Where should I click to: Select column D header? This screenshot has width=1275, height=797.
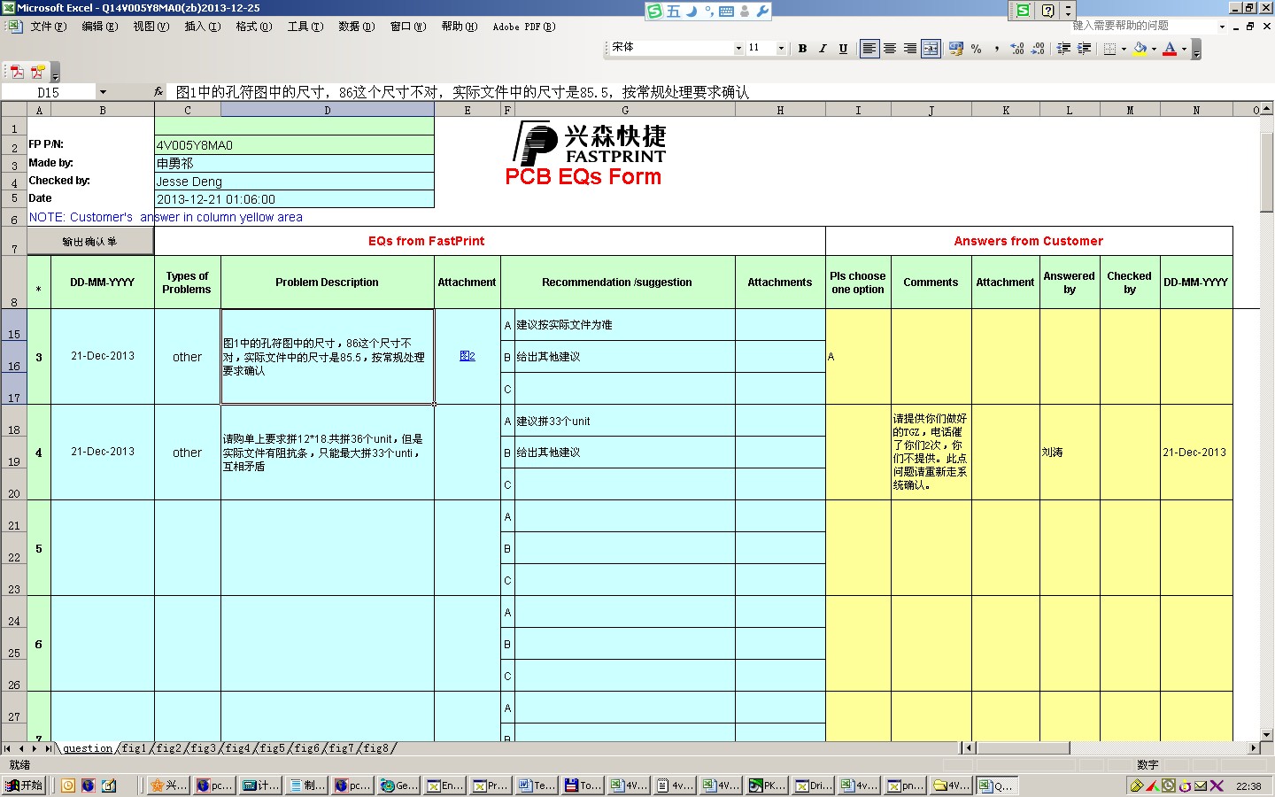(328, 110)
